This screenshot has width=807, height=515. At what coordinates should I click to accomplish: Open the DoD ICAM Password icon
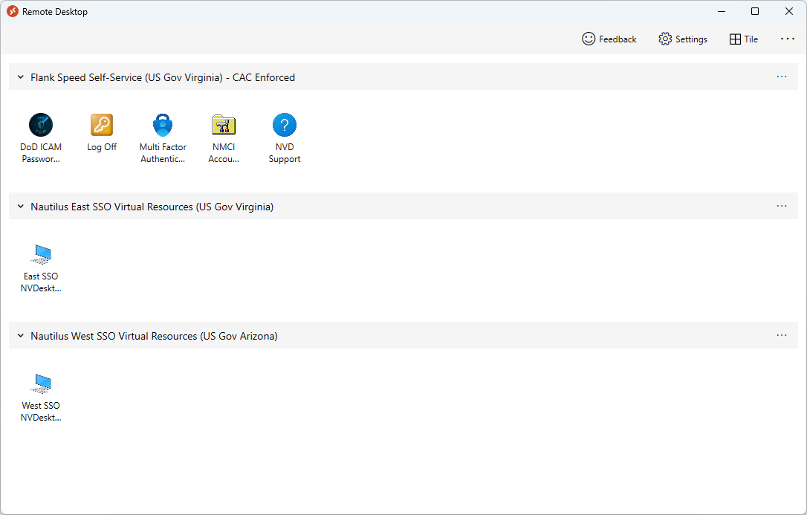click(x=41, y=125)
